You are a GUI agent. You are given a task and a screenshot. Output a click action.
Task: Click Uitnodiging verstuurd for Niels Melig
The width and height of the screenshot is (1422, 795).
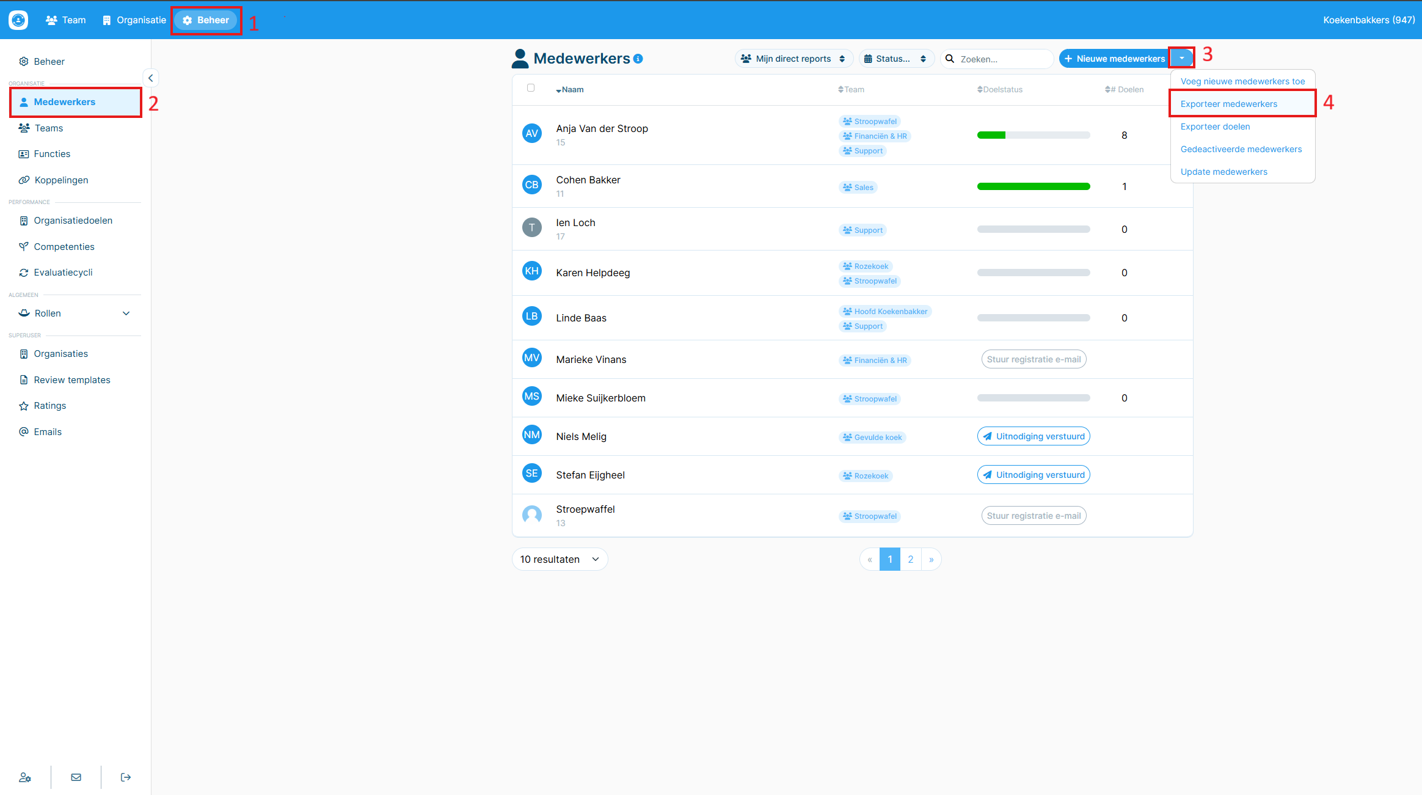pos(1034,436)
